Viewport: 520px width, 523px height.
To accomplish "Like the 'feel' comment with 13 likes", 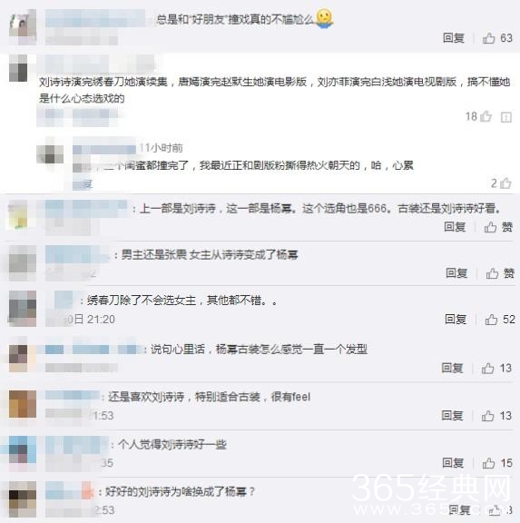I will pos(487,416).
